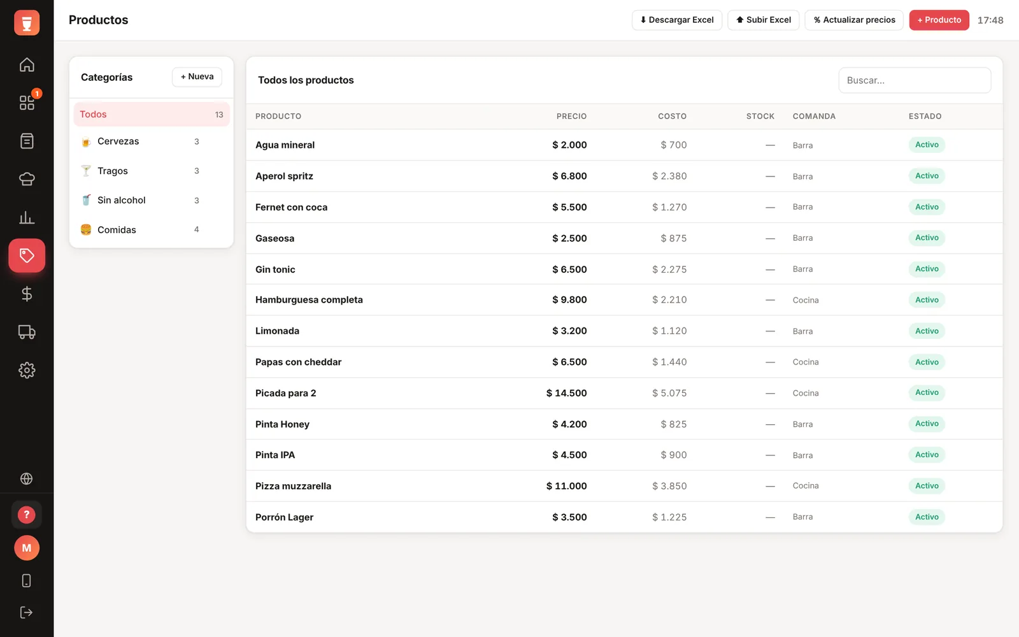Filter by the Cervezas category
The height and width of the screenshot is (637, 1019).
(x=152, y=141)
